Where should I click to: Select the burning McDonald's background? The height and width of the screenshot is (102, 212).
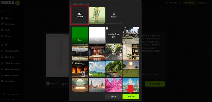(80, 69)
